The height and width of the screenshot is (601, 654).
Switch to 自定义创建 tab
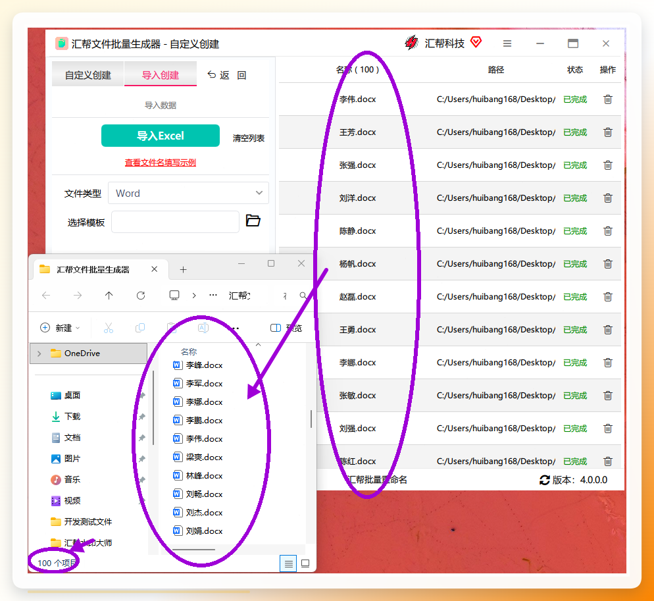[x=88, y=75]
